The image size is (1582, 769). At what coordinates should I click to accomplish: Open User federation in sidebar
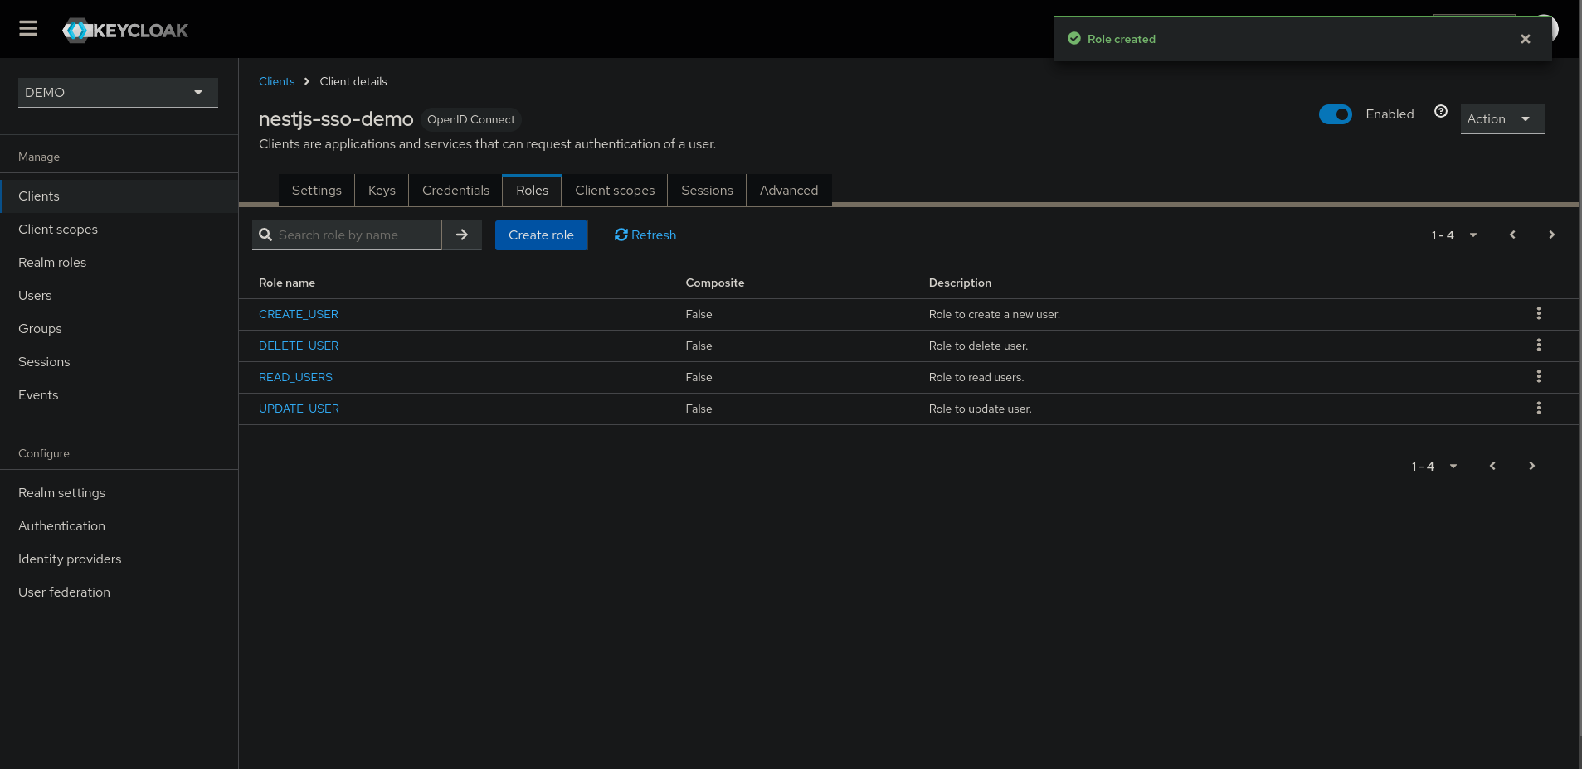119,592
